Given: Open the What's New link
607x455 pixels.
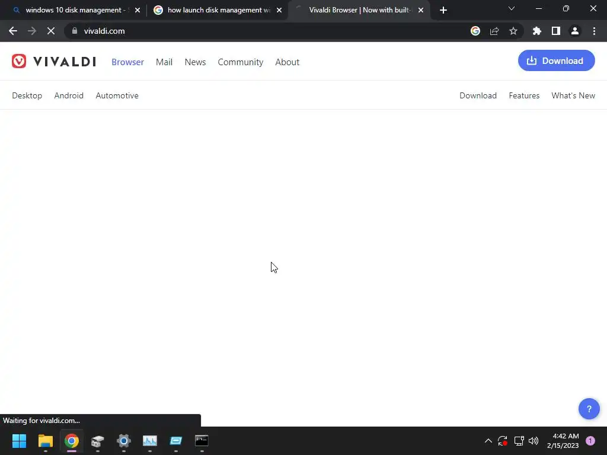Looking at the screenshot, I should [573, 95].
